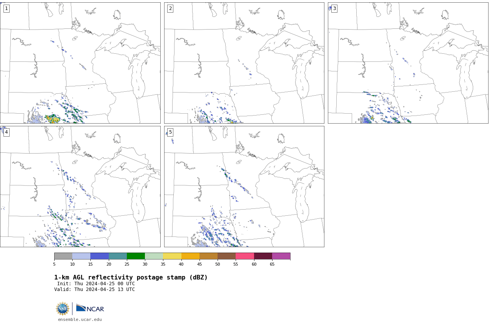The width and height of the screenshot is (492, 324).
Task: Click the pink 55-60 dBZ swatch
Action: tap(245, 256)
